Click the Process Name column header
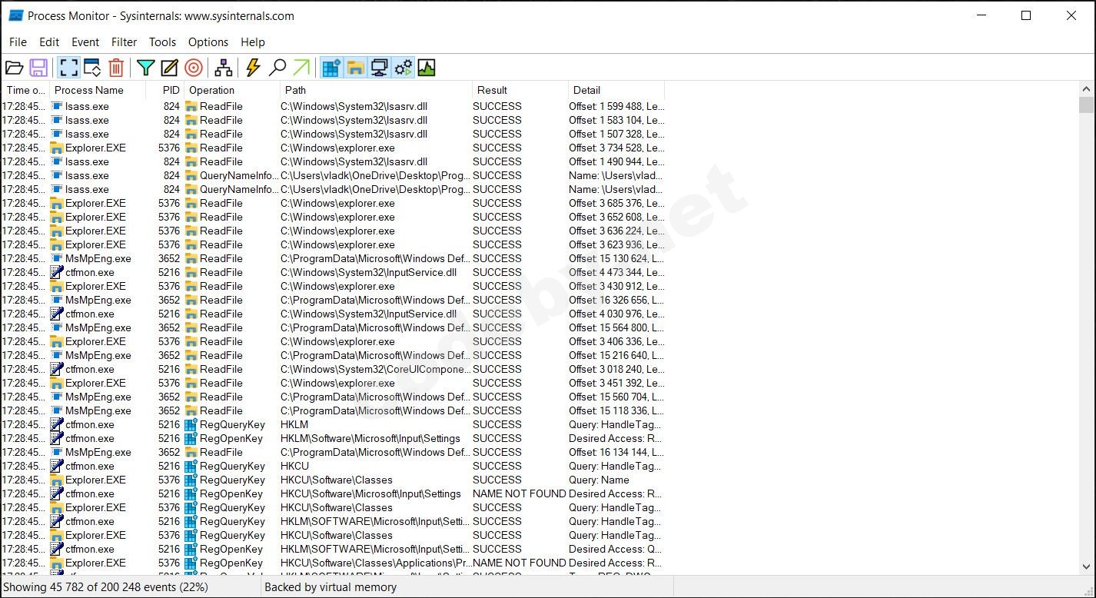 click(98, 90)
